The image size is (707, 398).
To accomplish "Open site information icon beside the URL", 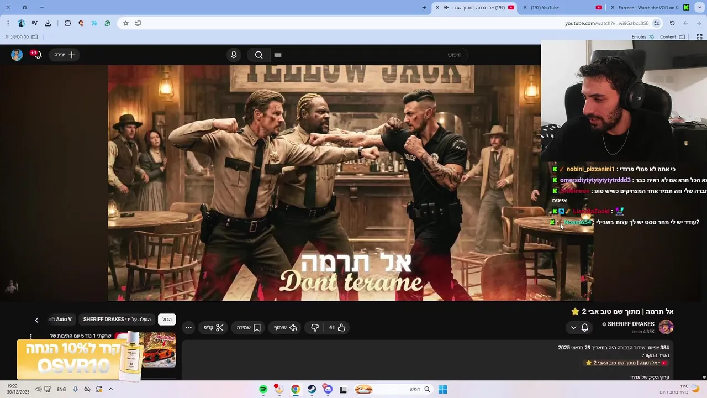I will coord(656,23).
